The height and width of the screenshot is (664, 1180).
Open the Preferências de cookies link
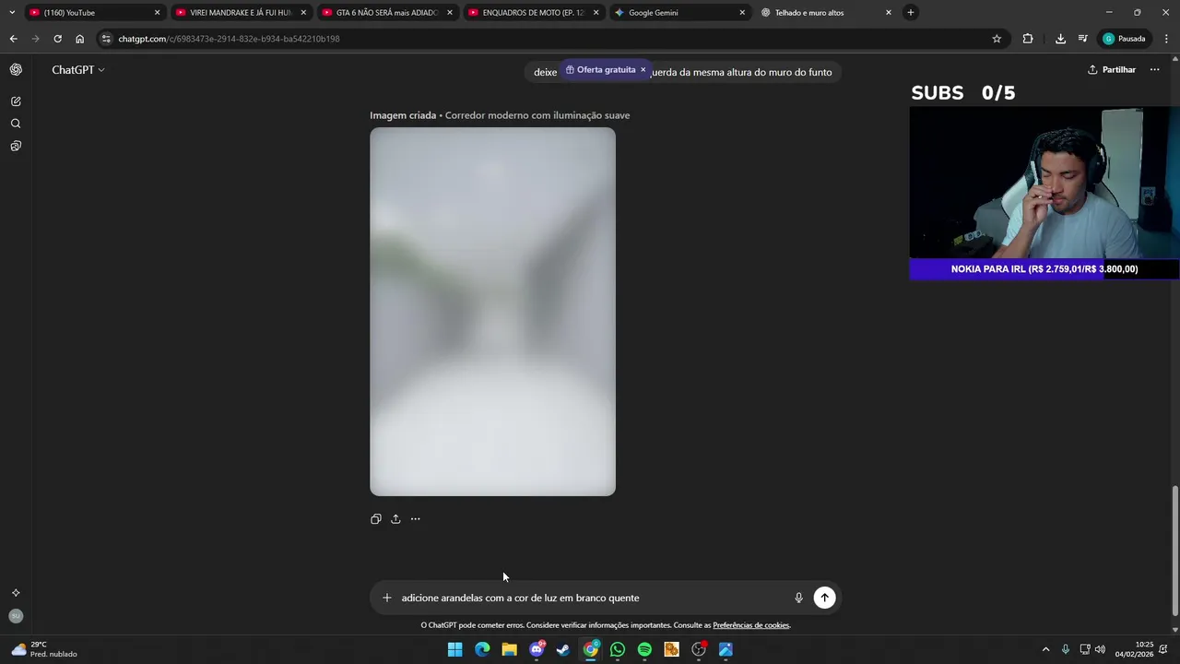click(x=751, y=625)
